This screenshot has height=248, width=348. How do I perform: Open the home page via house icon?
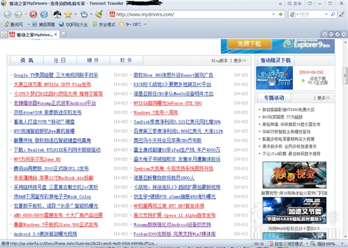57,15
